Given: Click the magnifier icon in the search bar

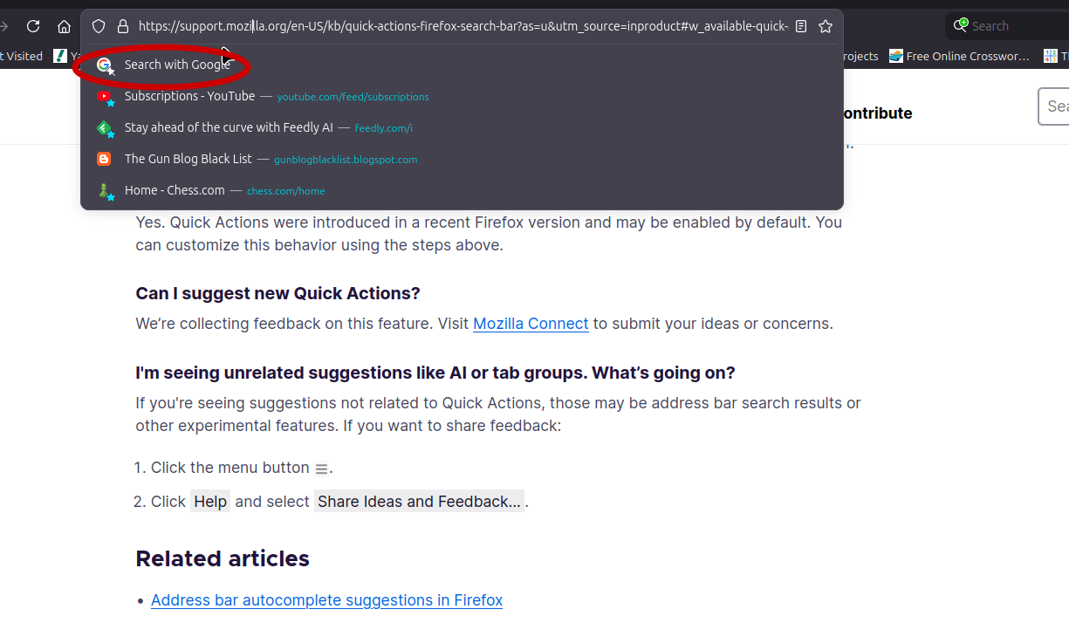Looking at the screenshot, I should click(960, 26).
